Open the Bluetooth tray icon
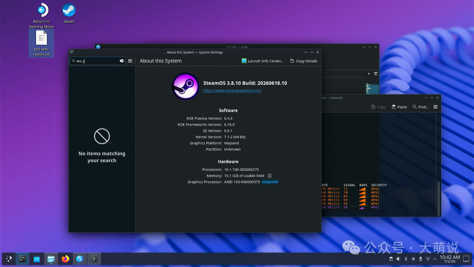The height and width of the screenshot is (267, 474). tap(406, 259)
